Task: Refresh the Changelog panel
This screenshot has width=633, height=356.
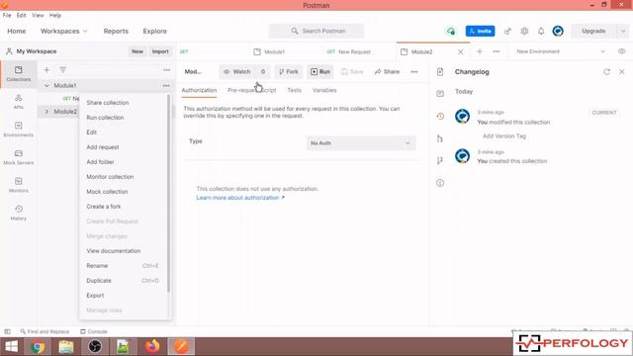Action: [x=606, y=72]
